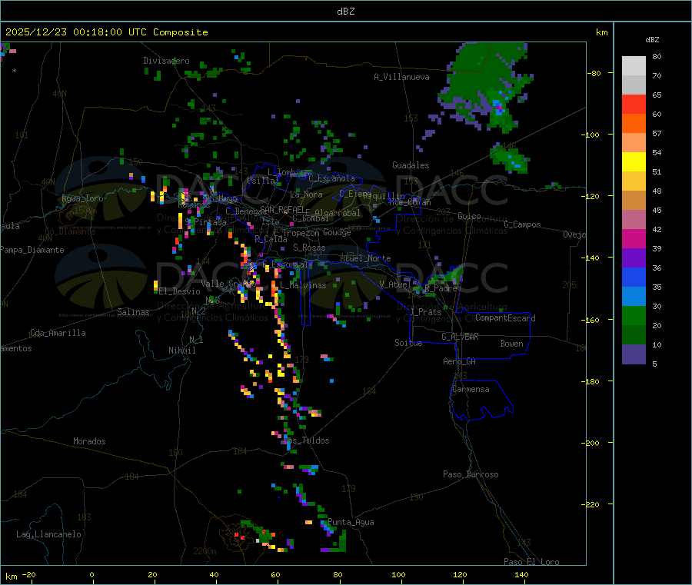Click the Salinas map label
Screen dimensions: 692x585
pos(133,312)
